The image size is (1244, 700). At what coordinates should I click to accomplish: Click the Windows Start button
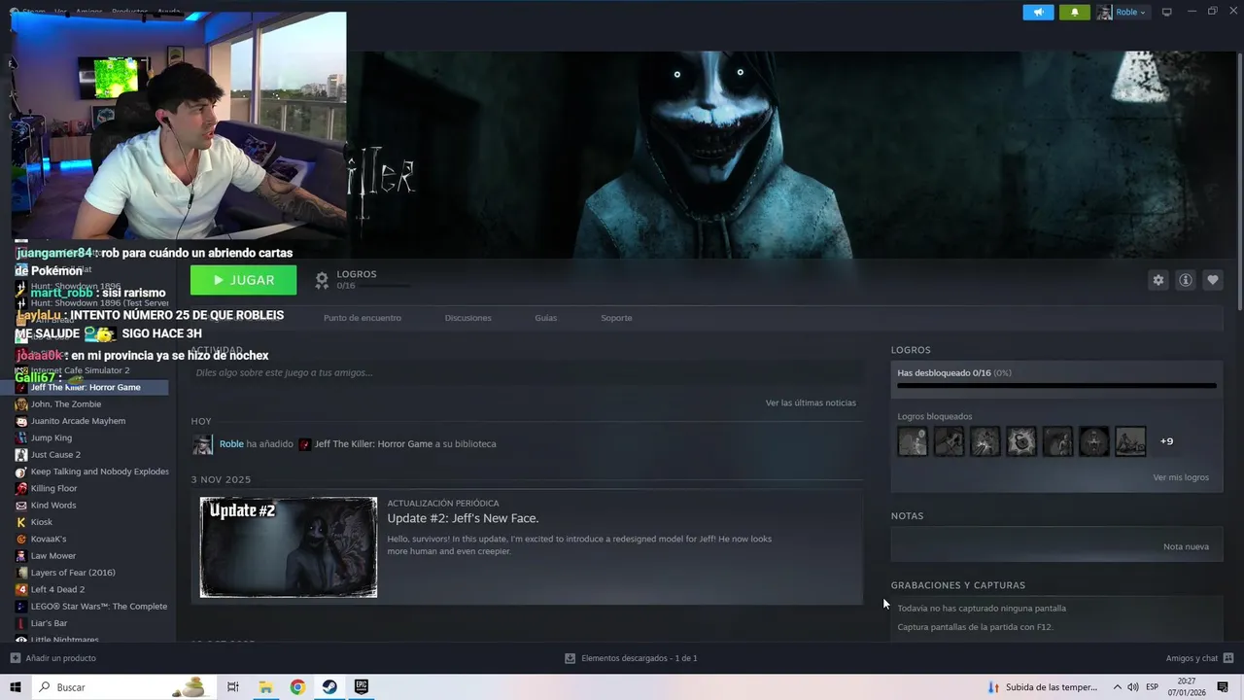(x=16, y=687)
